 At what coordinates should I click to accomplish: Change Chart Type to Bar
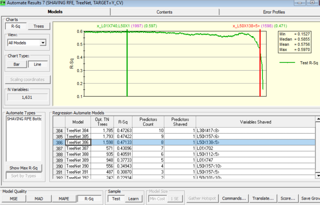click(17, 64)
